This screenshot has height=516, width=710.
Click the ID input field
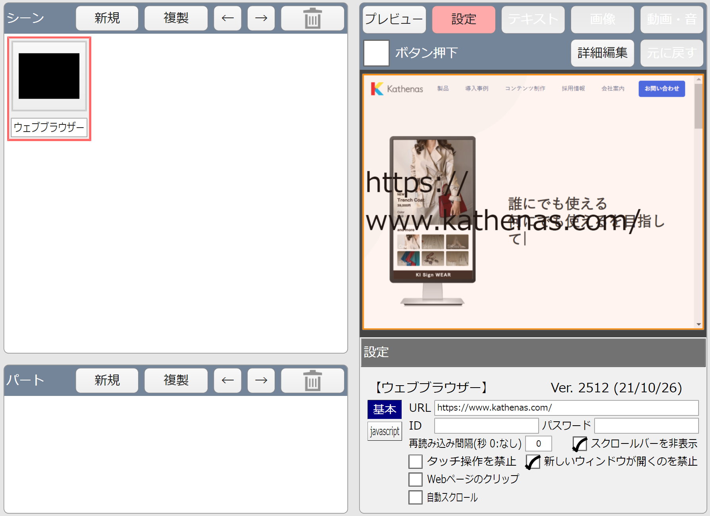click(486, 426)
